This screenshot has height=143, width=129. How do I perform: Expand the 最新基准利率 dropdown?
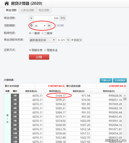click(43, 40)
